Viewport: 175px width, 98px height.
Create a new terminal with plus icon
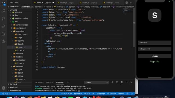coord(112,82)
